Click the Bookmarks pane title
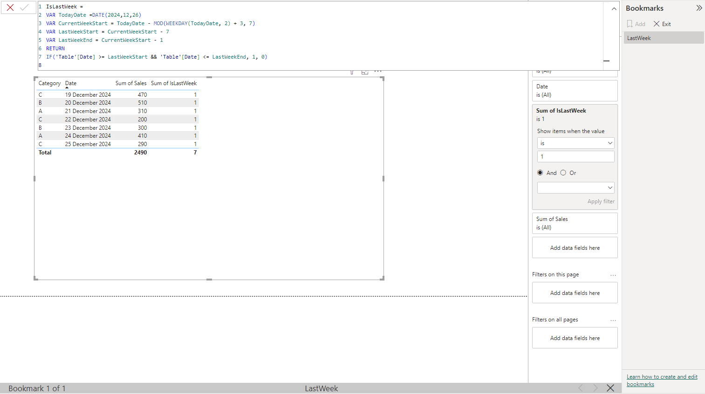This screenshot has width=705, height=394. 644,8
